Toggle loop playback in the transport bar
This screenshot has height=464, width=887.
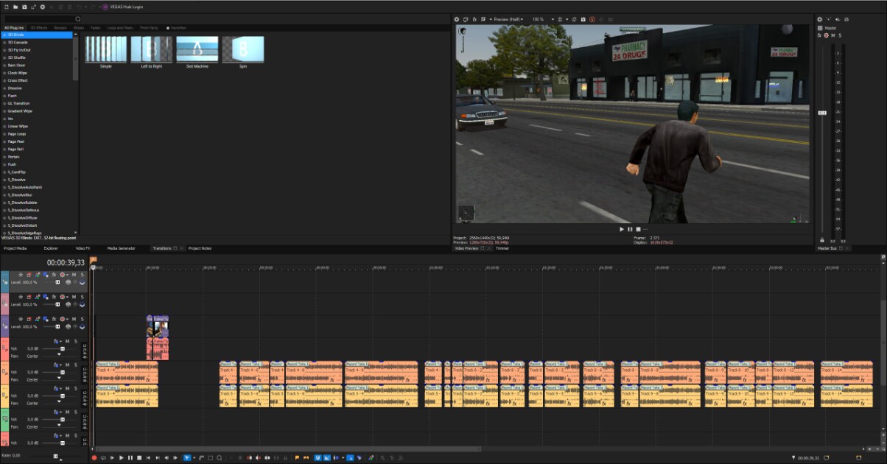[x=104, y=457]
